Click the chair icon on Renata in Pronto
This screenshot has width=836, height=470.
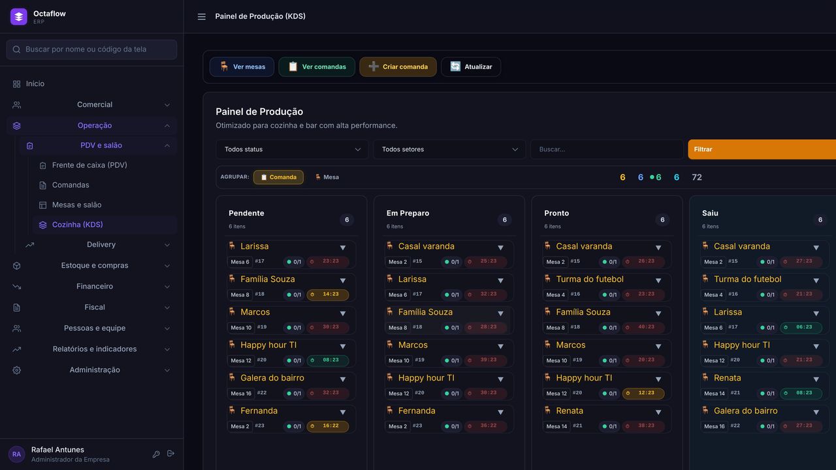[547, 411]
